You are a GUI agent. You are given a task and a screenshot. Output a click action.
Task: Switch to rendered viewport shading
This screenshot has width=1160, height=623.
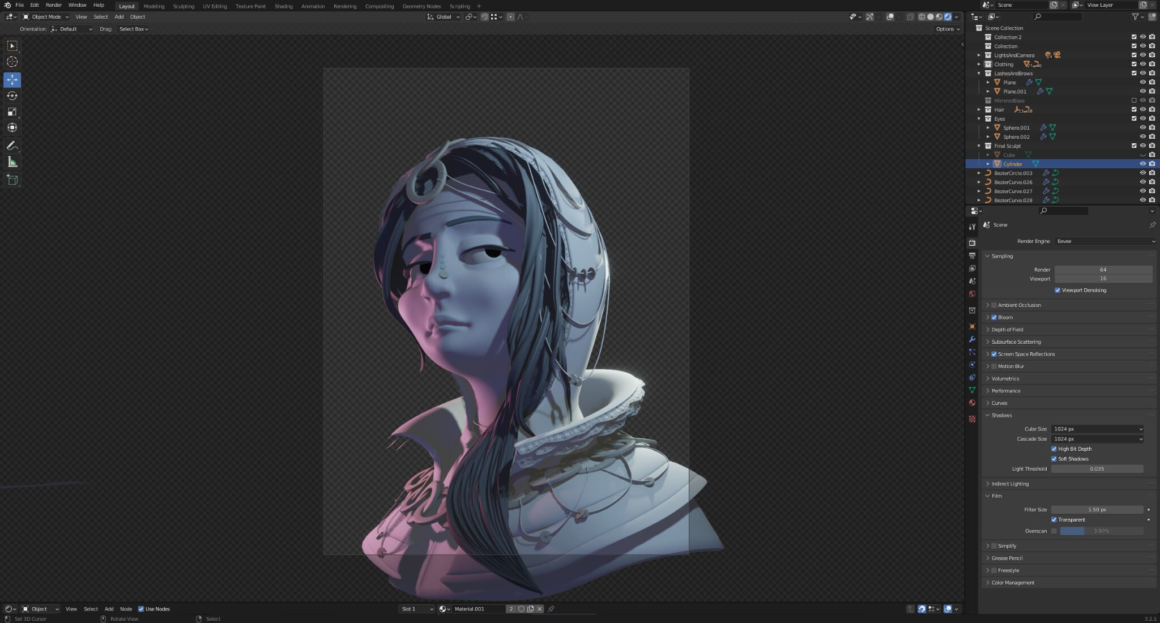948,17
